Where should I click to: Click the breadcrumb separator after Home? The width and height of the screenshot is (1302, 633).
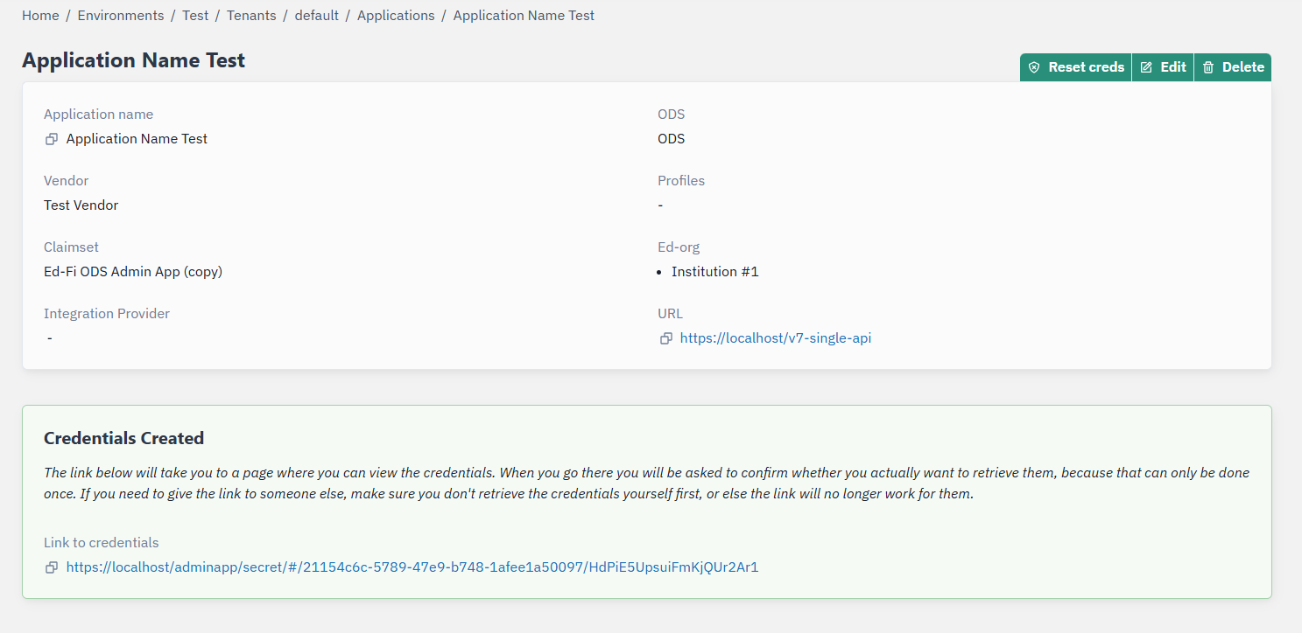tap(67, 15)
